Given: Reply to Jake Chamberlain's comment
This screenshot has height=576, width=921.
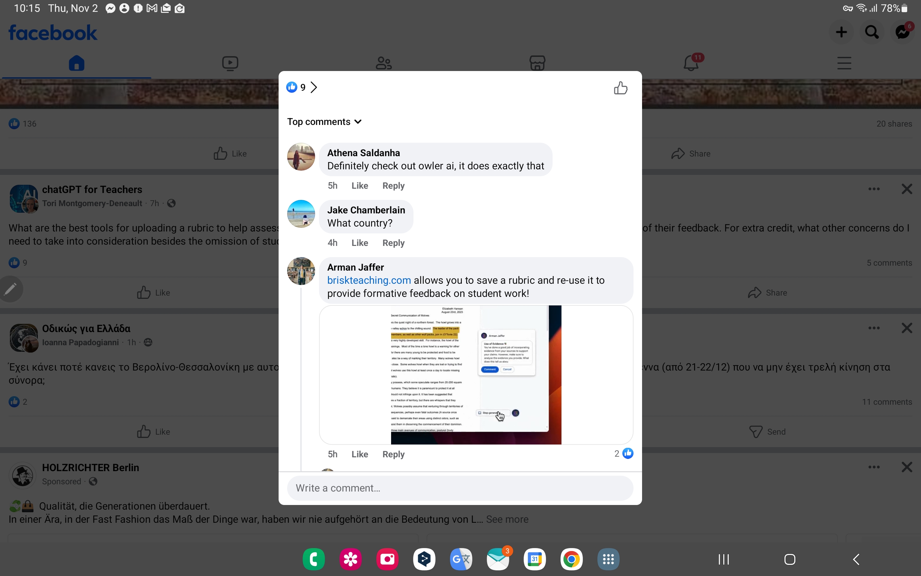Looking at the screenshot, I should tap(393, 243).
